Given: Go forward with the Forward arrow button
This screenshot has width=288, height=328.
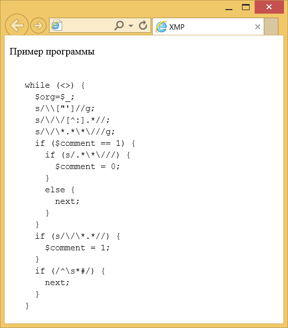Looking at the screenshot, I should coord(38,26).
